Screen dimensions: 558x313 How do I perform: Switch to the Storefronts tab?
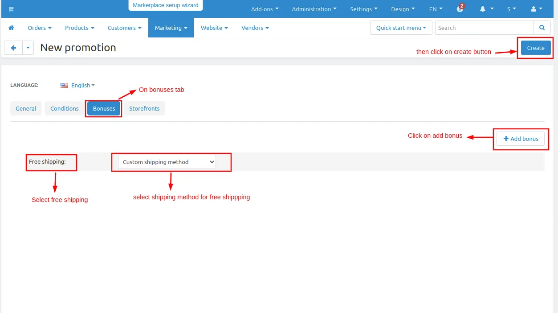[144, 108]
